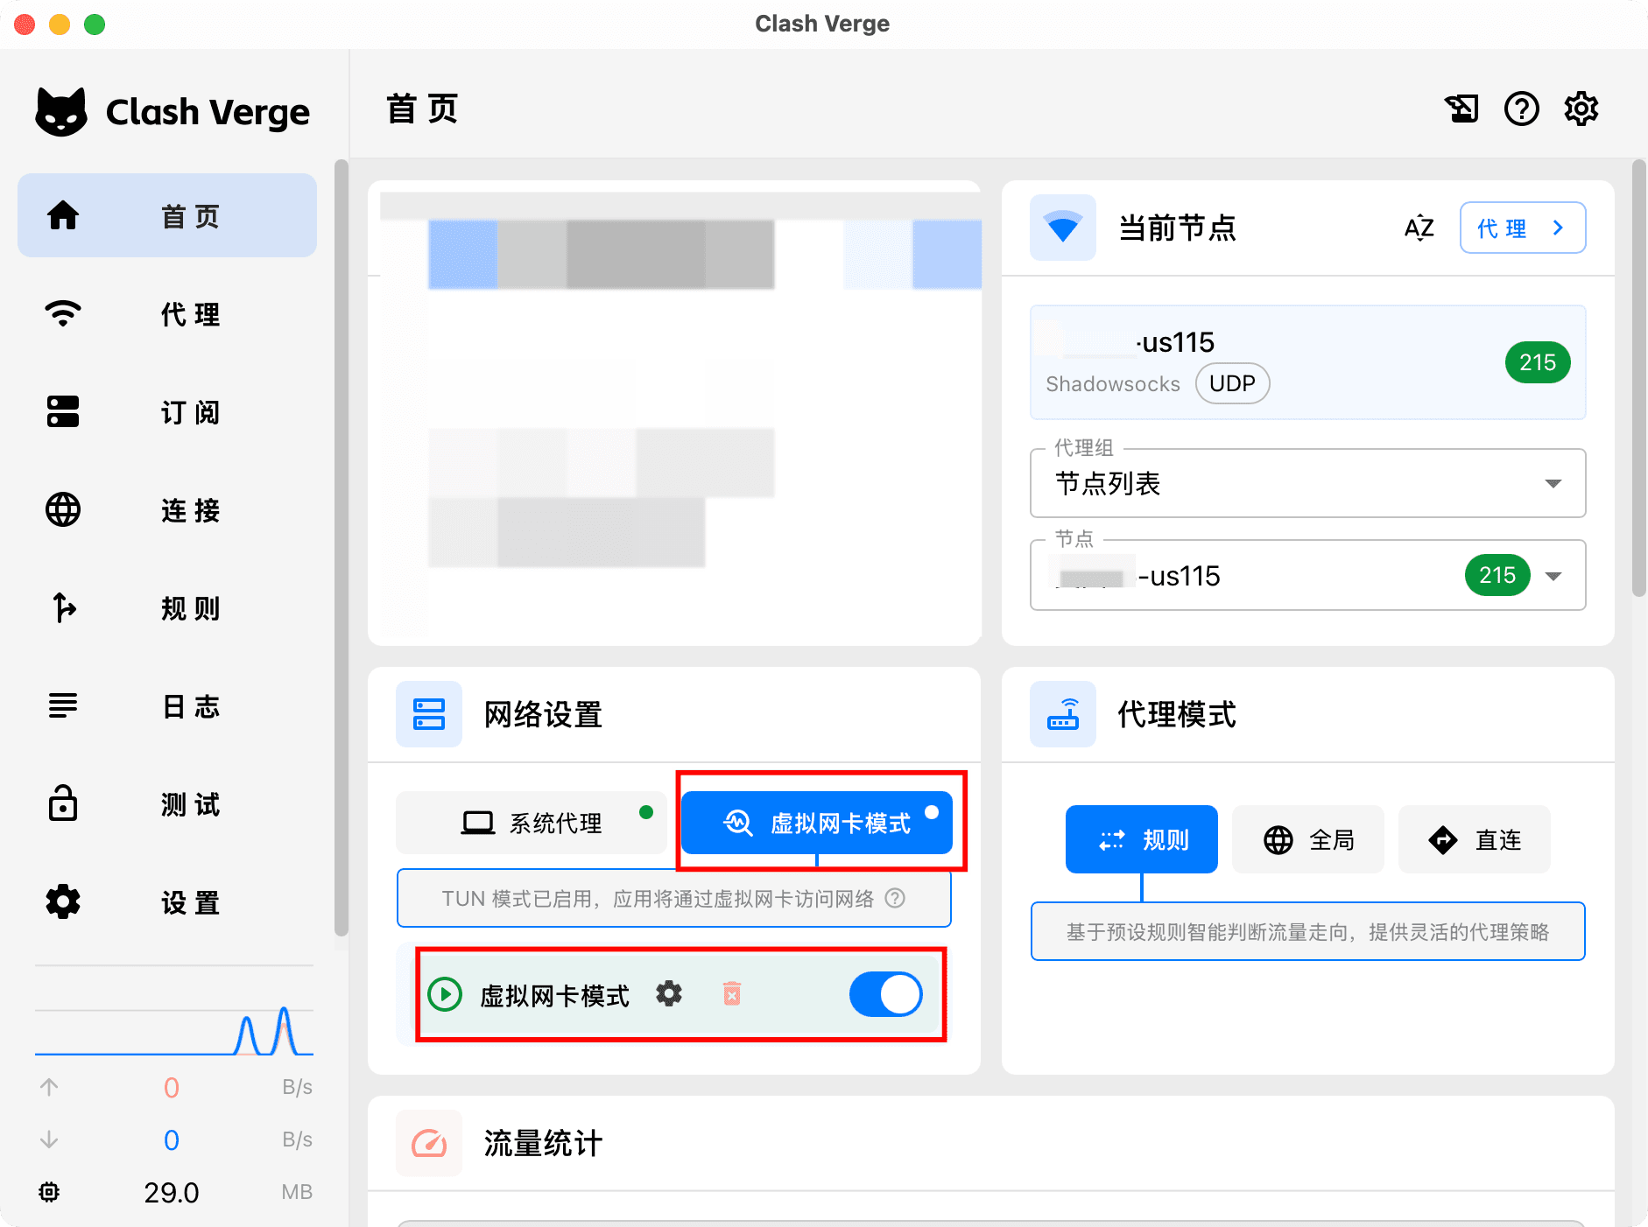Select the 规则 proxy mode
The width and height of the screenshot is (1648, 1227).
[1142, 840]
